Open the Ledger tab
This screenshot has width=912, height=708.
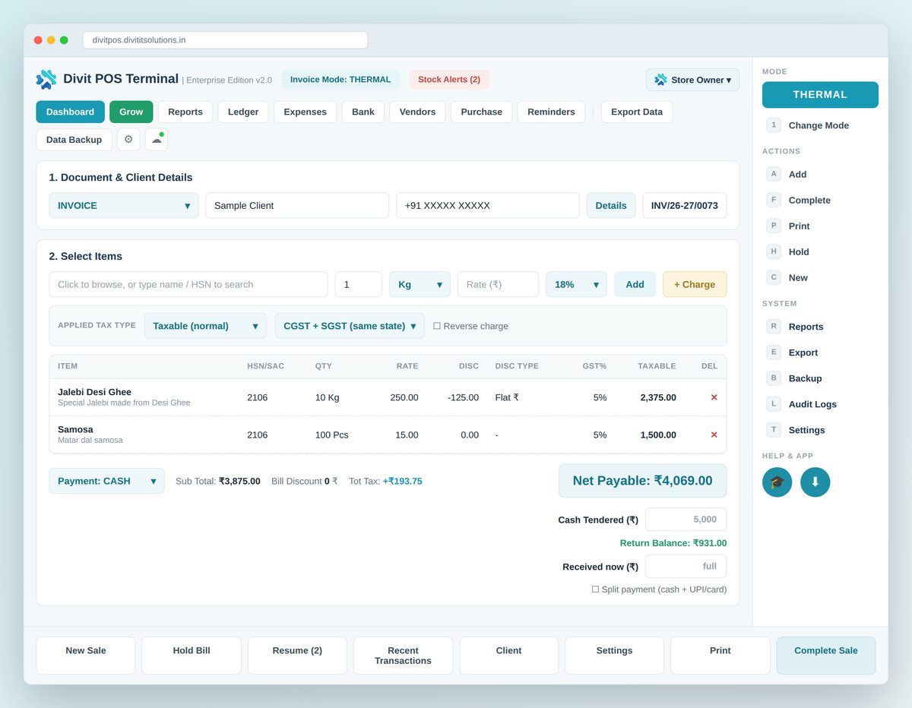click(243, 112)
